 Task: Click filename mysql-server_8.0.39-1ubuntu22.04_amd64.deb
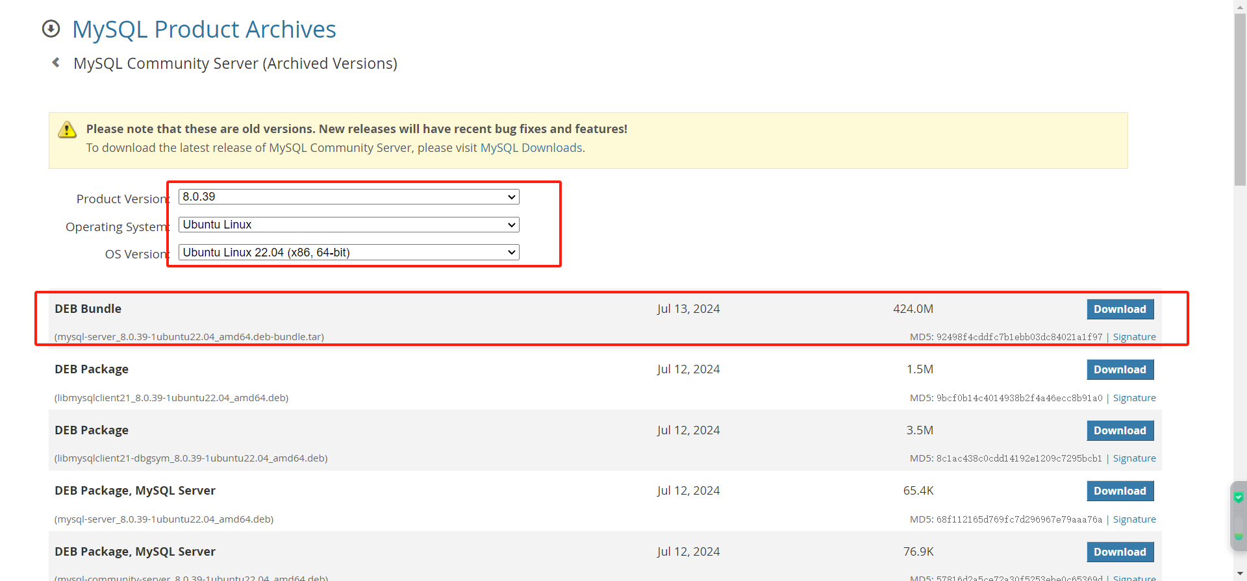pyautogui.click(x=164, y=519)
